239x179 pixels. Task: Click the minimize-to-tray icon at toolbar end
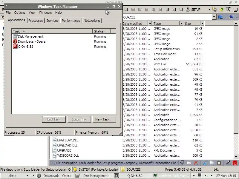235,10
